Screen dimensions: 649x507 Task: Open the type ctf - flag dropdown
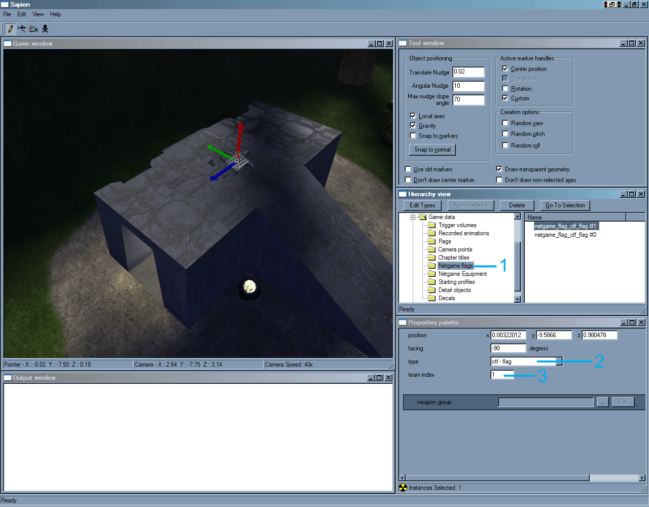pyautogui.click(x=559, y=361)
